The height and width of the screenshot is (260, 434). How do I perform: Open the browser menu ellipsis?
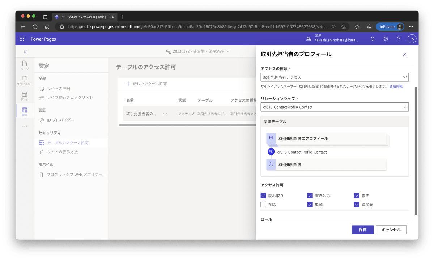411,26
